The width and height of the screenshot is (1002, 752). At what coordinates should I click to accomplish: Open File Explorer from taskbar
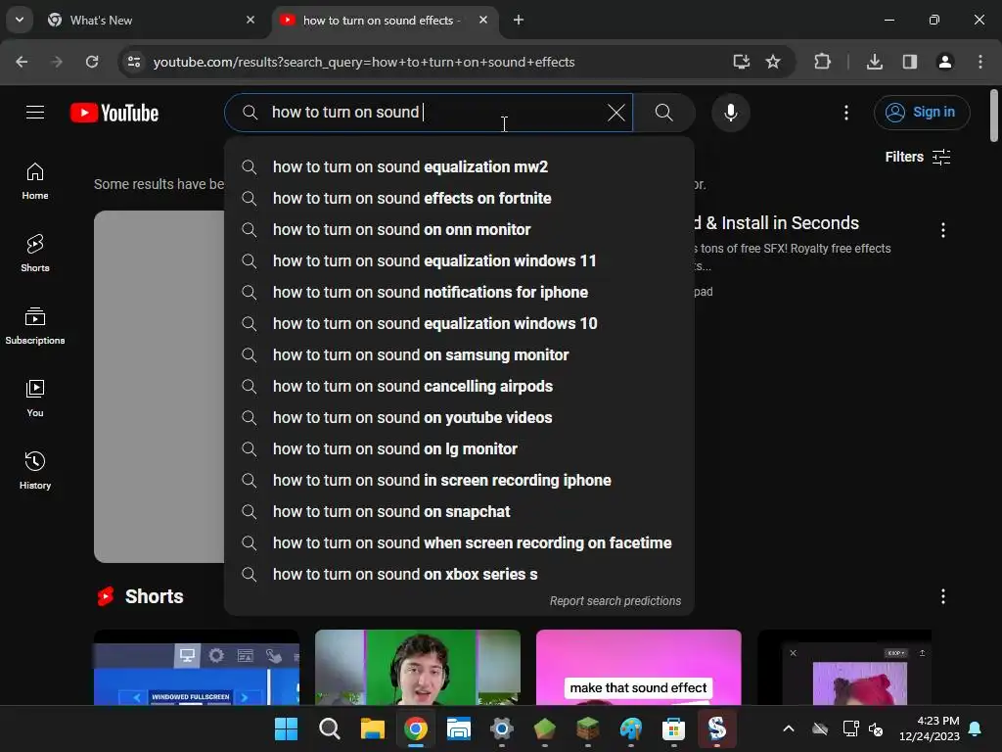tap(372, 728)
